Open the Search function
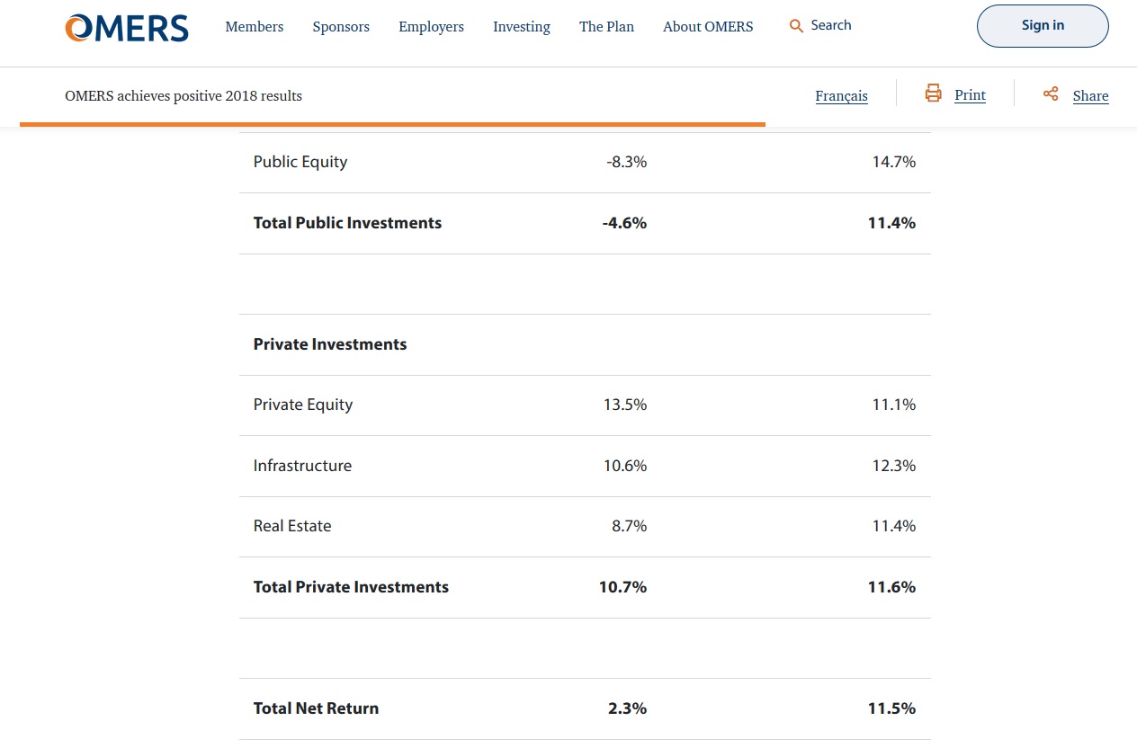The image size is (1137, 748). click(x=819, y=25)
